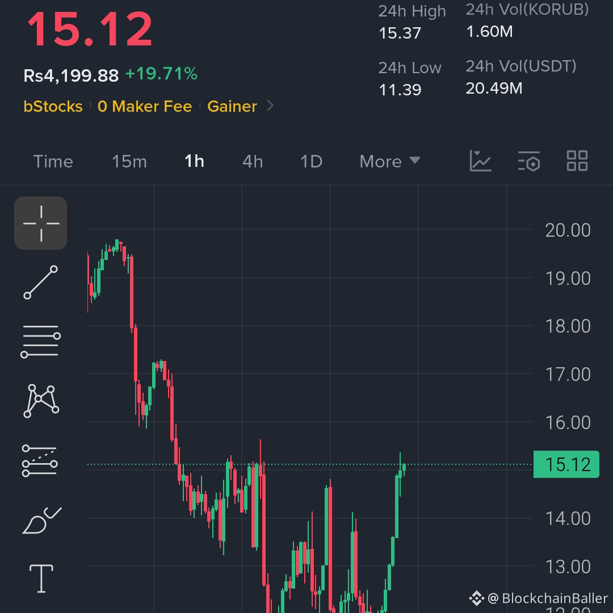Open the bStocks tag
Screen dimensions: 613x613
[x=53, y=106]
